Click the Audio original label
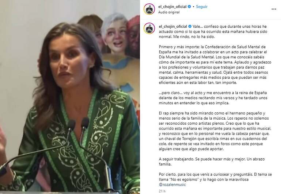 click(x=169, y=12)
